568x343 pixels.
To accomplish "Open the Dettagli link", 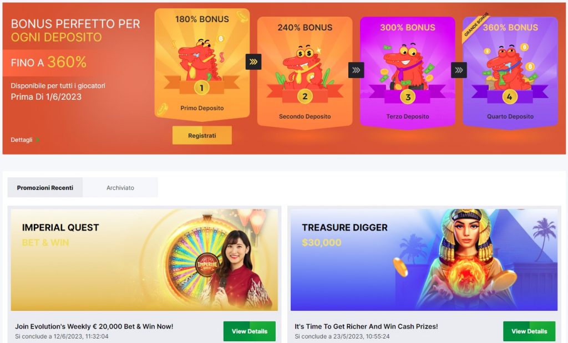I will click(22, 140).
